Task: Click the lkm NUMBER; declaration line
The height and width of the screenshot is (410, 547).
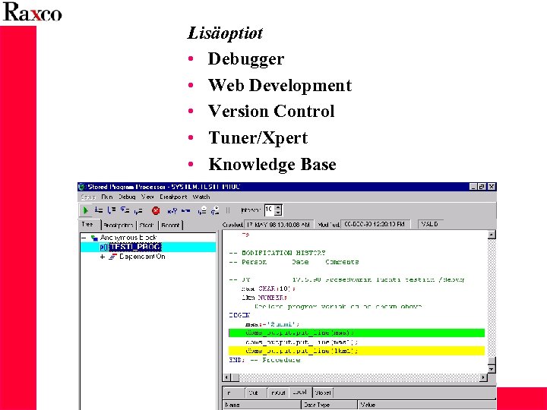Action: tap(264, 298)
